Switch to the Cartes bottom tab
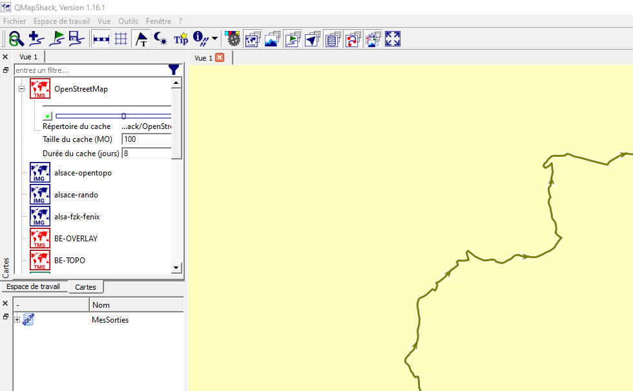The image size is (633, 391). [85, 287]
